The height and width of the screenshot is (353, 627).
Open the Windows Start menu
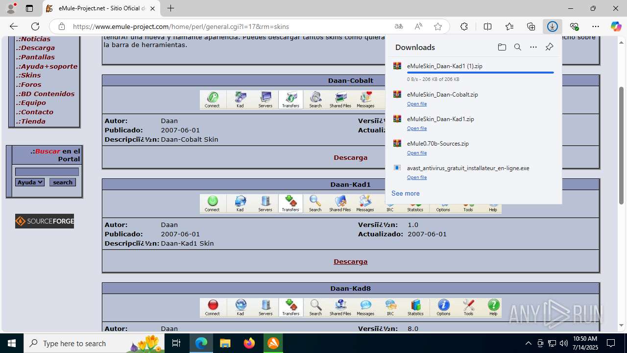12,343
